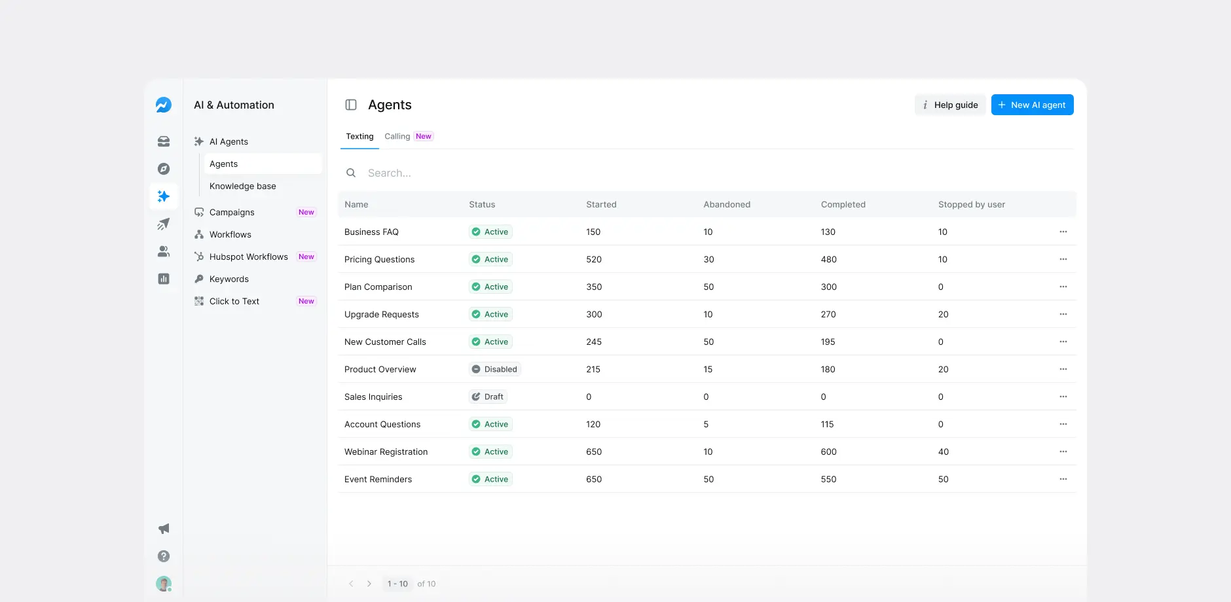Click the Disabled status badge for Product Overview
This screenshot has width=1231, height=602.
[x=494, y=369]
